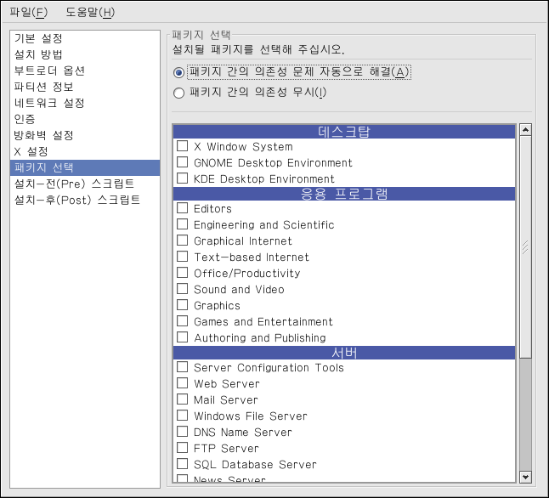Enable the Web Server package
Screen dimensions: 549x498
[x=182, y=383]
